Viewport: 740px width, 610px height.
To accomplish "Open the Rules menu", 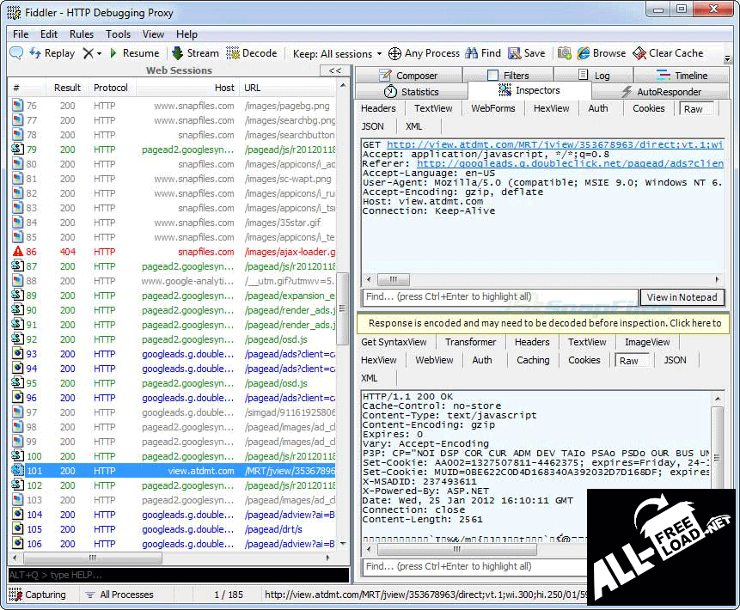I will (x=82, y=34).
